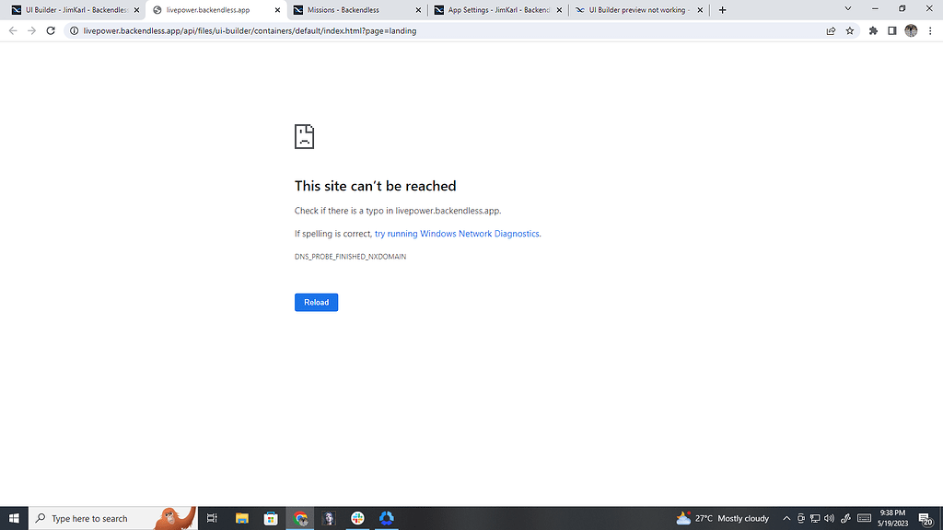
Task: Switch to the Missions - Backendless tab
Action: click(x=350, y=10)
